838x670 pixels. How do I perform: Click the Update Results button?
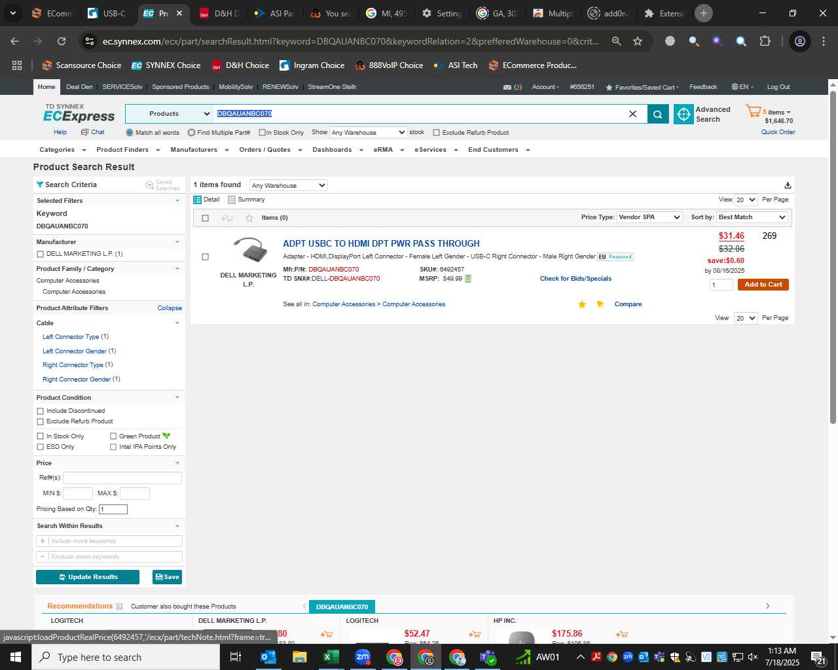pyautogui.click(x=88, y=577)
